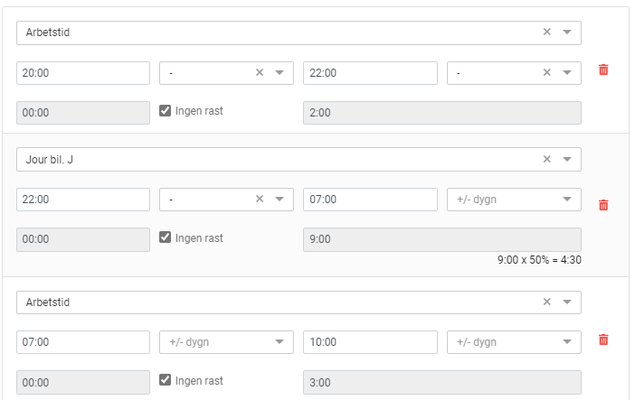Clear day offset next to 22:00 start of Jour

pyautogui.click(x=260, y=200)
